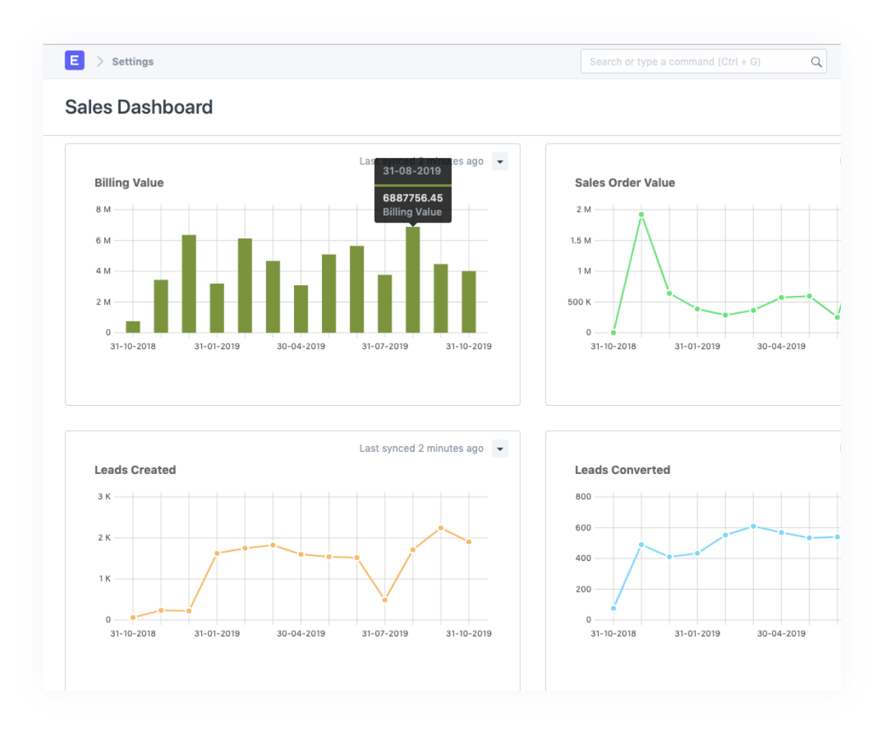
Task: Select the highest point in Leads Converted chart
Action: coord(753,526)
